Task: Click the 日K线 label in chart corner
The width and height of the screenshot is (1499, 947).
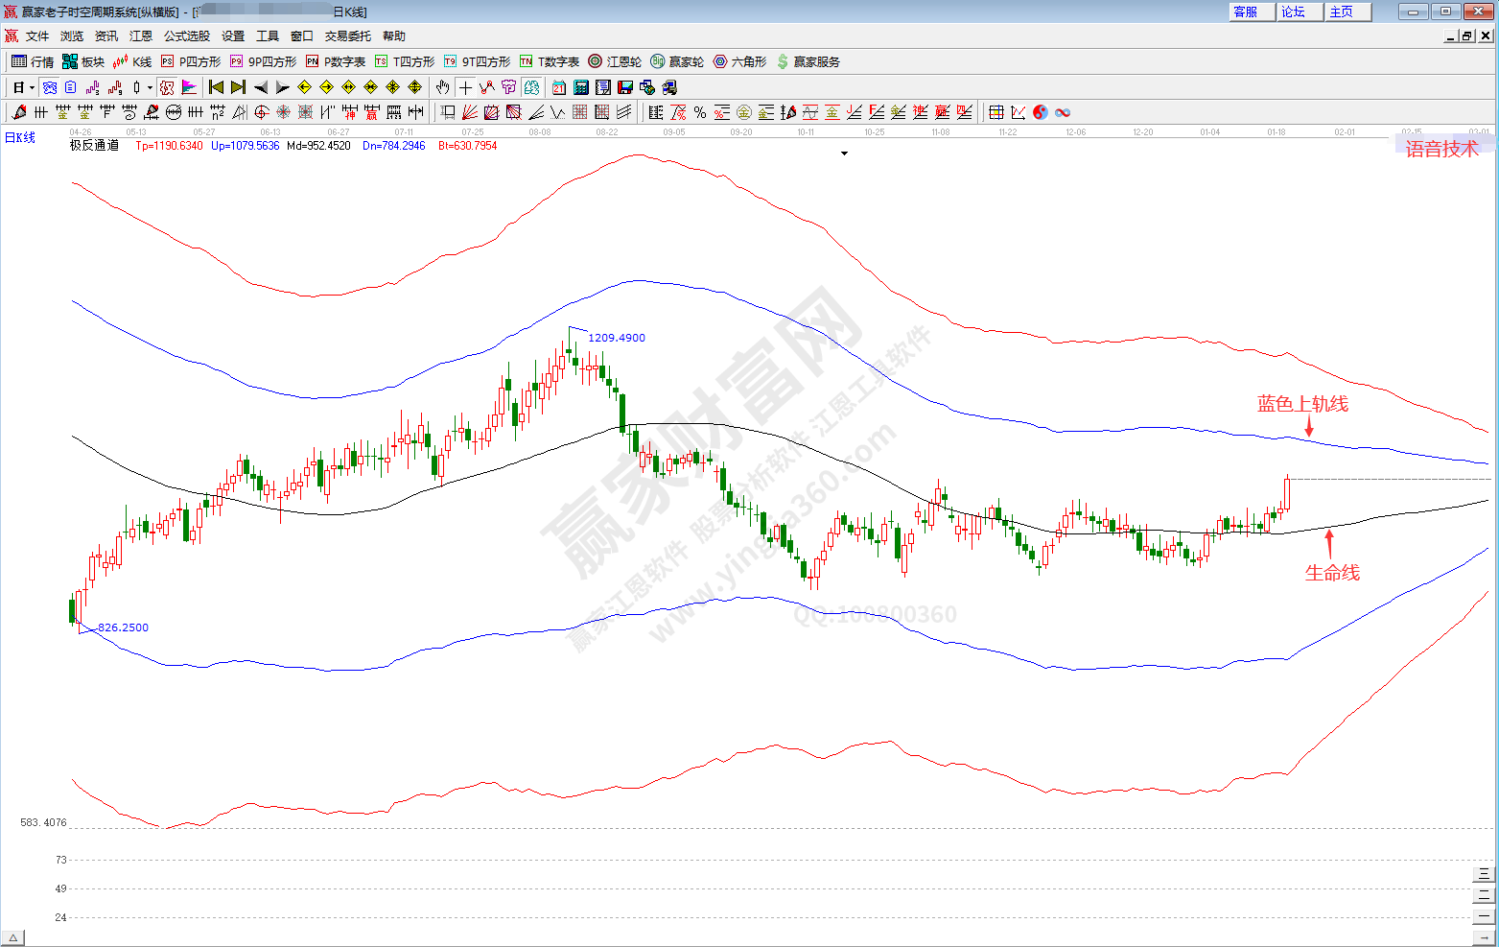Action: (20, 138)
